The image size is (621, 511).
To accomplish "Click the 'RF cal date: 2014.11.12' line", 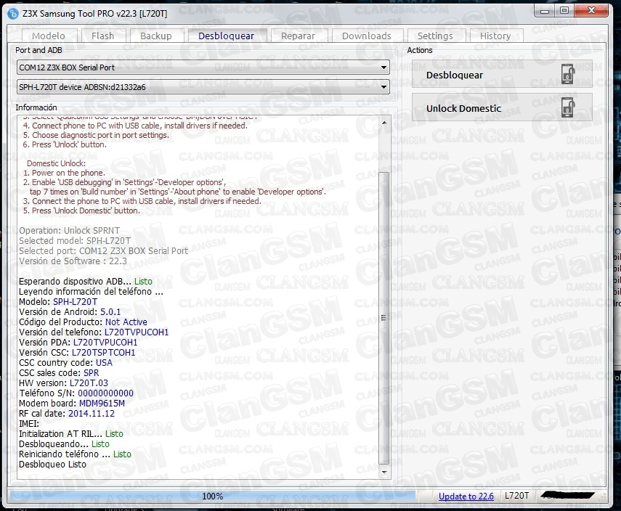I will click(x=67, y=414).
